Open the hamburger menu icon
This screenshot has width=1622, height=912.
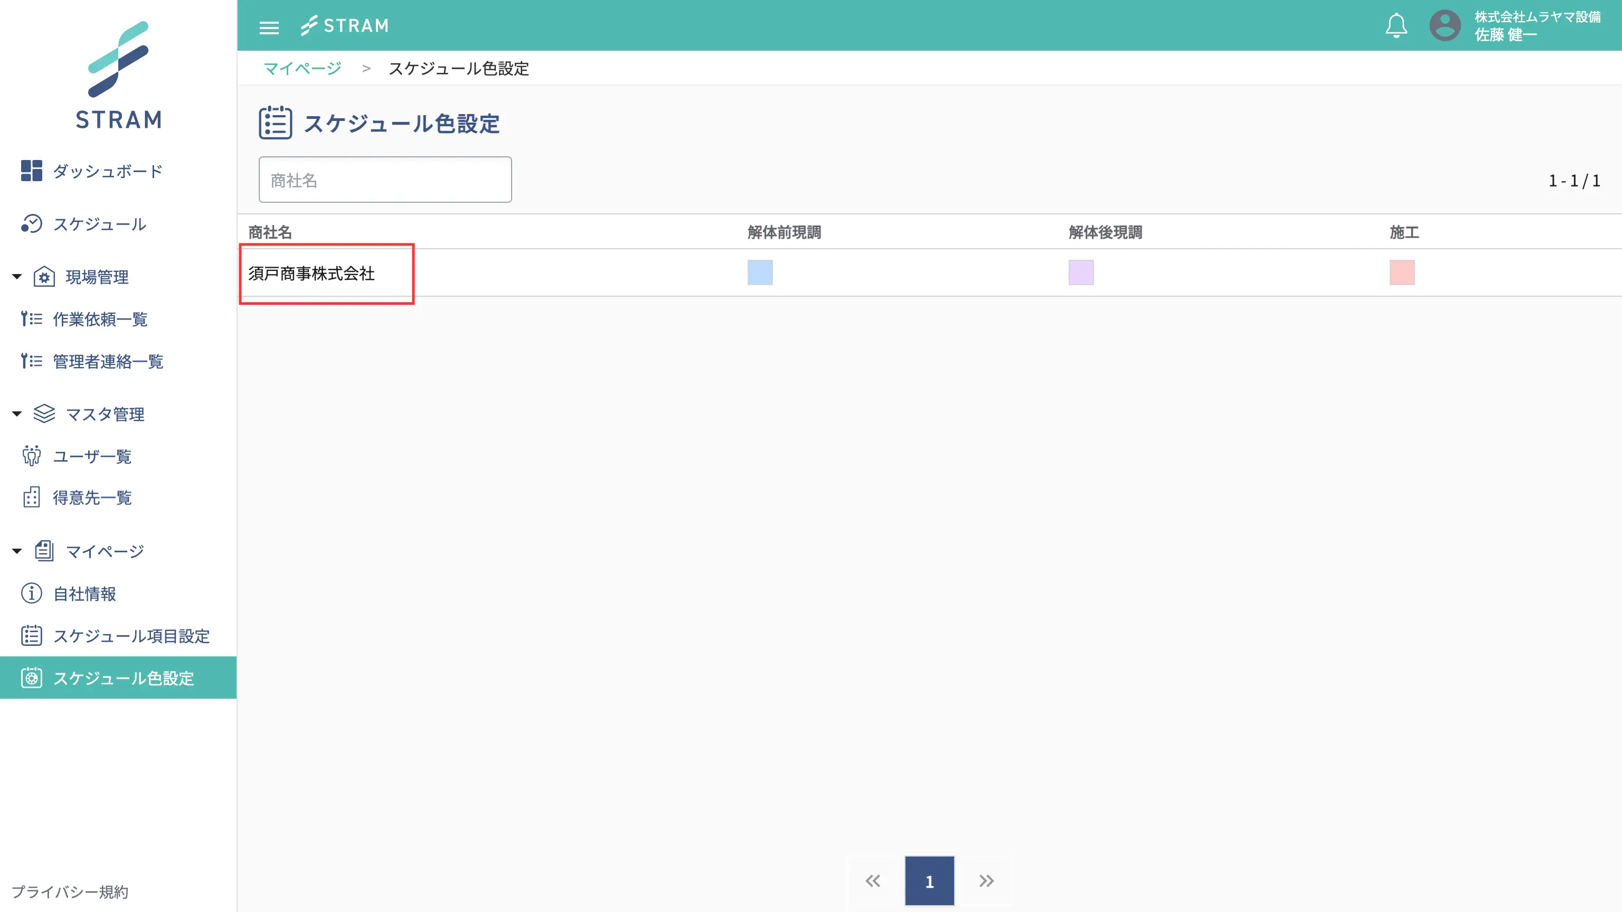point(269,27)
